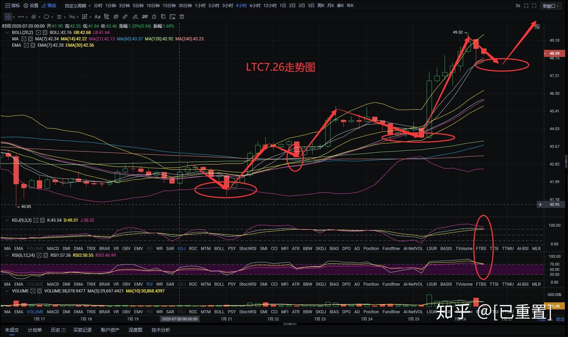Open dropdown beside ellipse tool
The image size is (568, 337).
coord(52,17)
